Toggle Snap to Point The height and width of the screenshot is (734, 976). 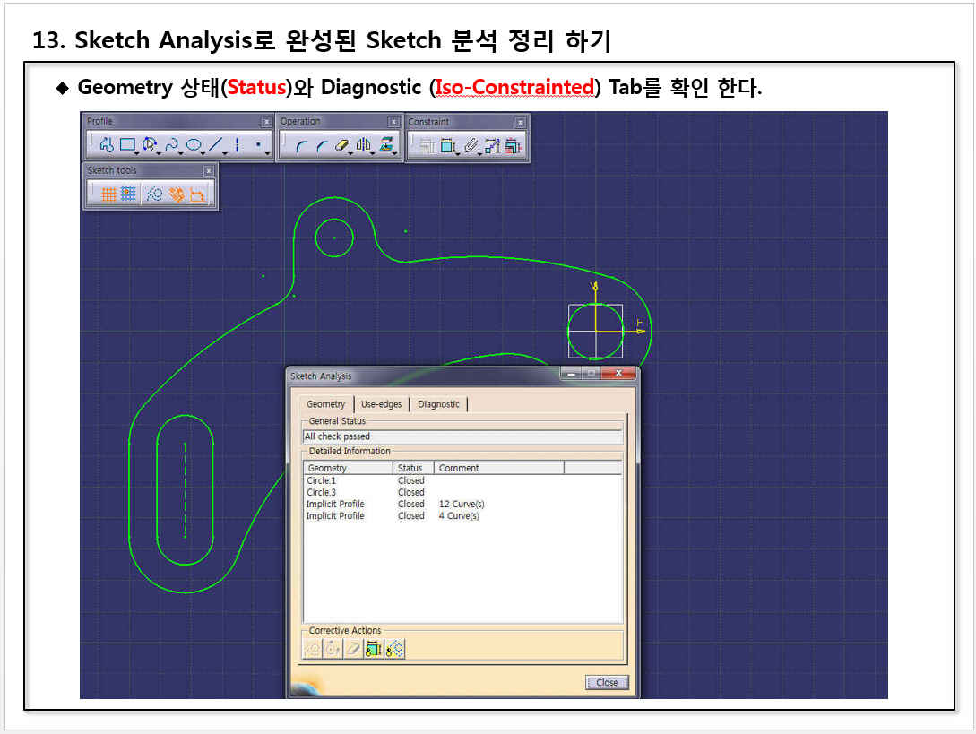(x=129, y=194)
